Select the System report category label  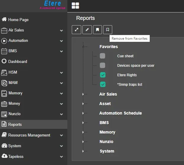pos(107,151)
